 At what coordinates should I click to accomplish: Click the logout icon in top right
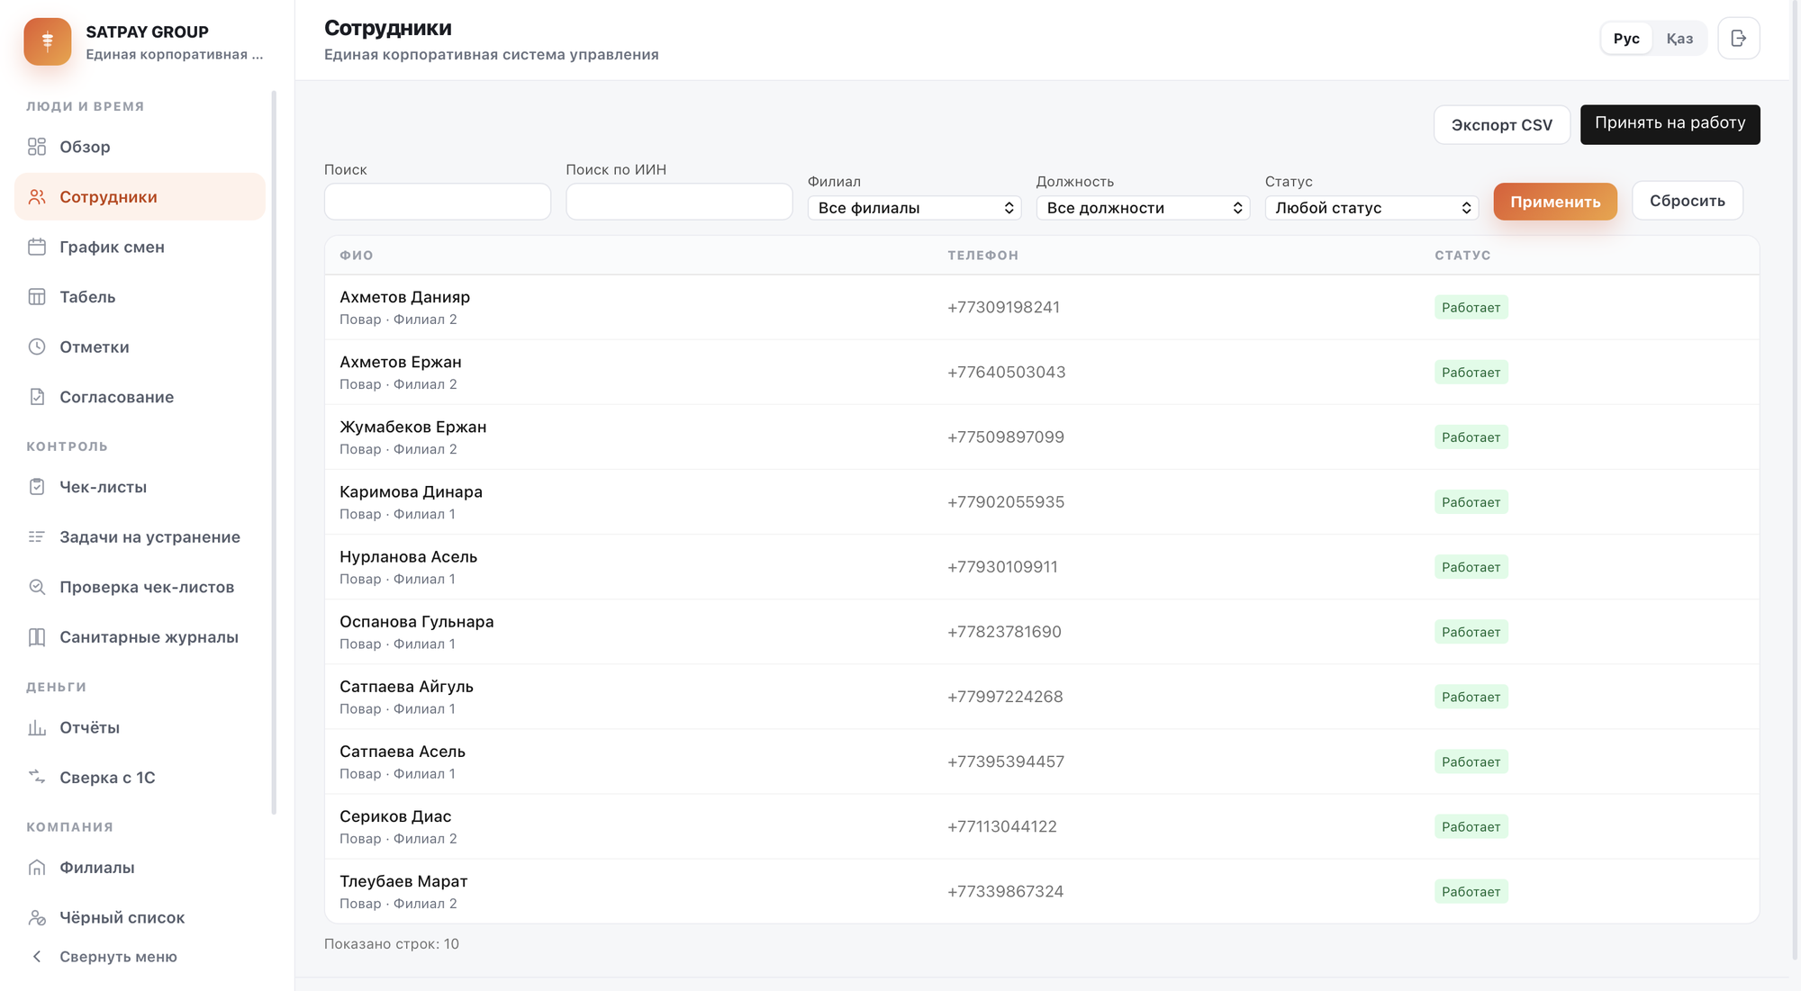(x=1738, y=38)
